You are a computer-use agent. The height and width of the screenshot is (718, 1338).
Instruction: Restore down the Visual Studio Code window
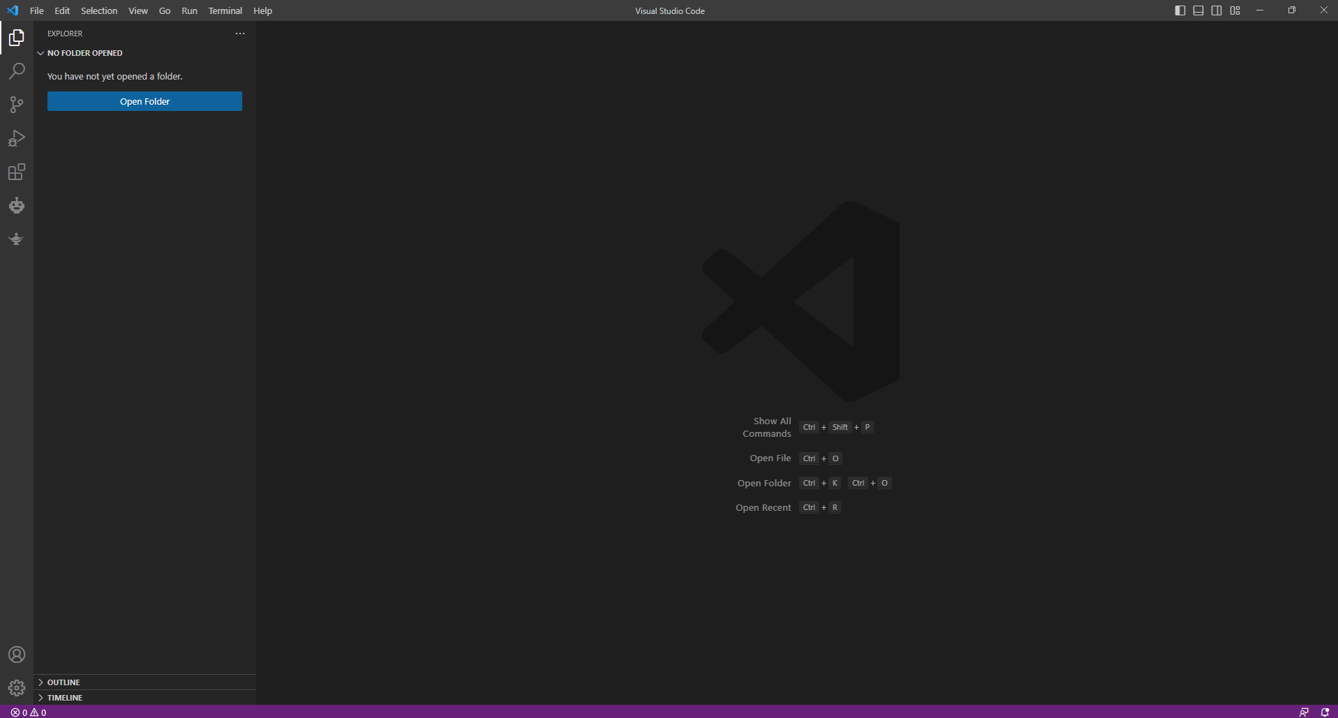(1292, 10)
